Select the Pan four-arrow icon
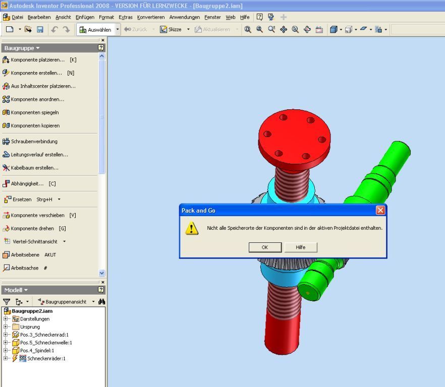This screenshot has height=387, width=445. pos(284,29)
